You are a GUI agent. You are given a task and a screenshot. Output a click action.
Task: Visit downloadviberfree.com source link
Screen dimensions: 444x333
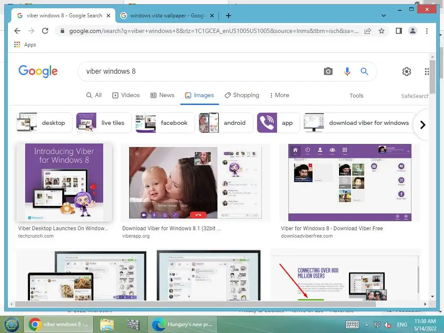point(307,236)
